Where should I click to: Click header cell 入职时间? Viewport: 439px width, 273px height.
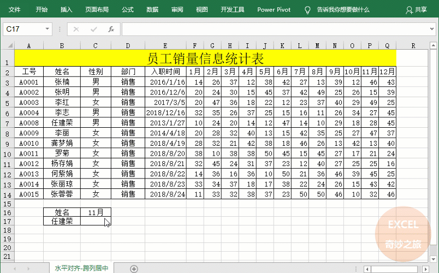tap(165, 72)
